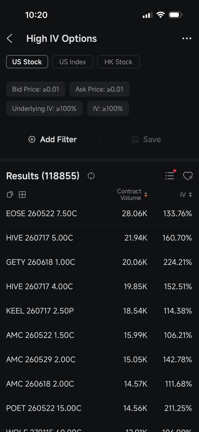
Task: Edit the IV ≥100% filter chip
Action: (x=108, y=109)
